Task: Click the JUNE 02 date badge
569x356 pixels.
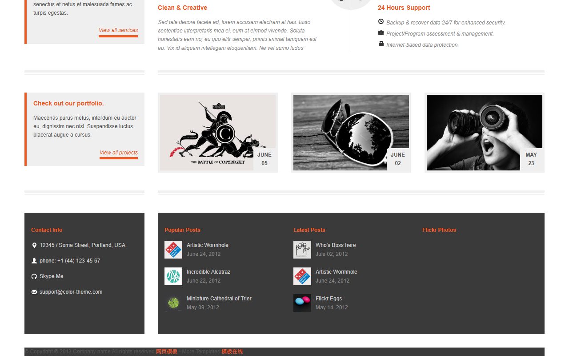Action: click(x=398, y=159)
